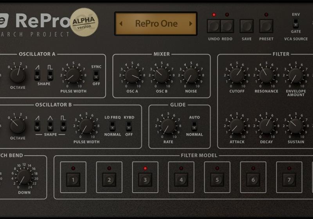The image size is (313, 219).
Task: Click the Filter Attack knob
Action: 237,126
